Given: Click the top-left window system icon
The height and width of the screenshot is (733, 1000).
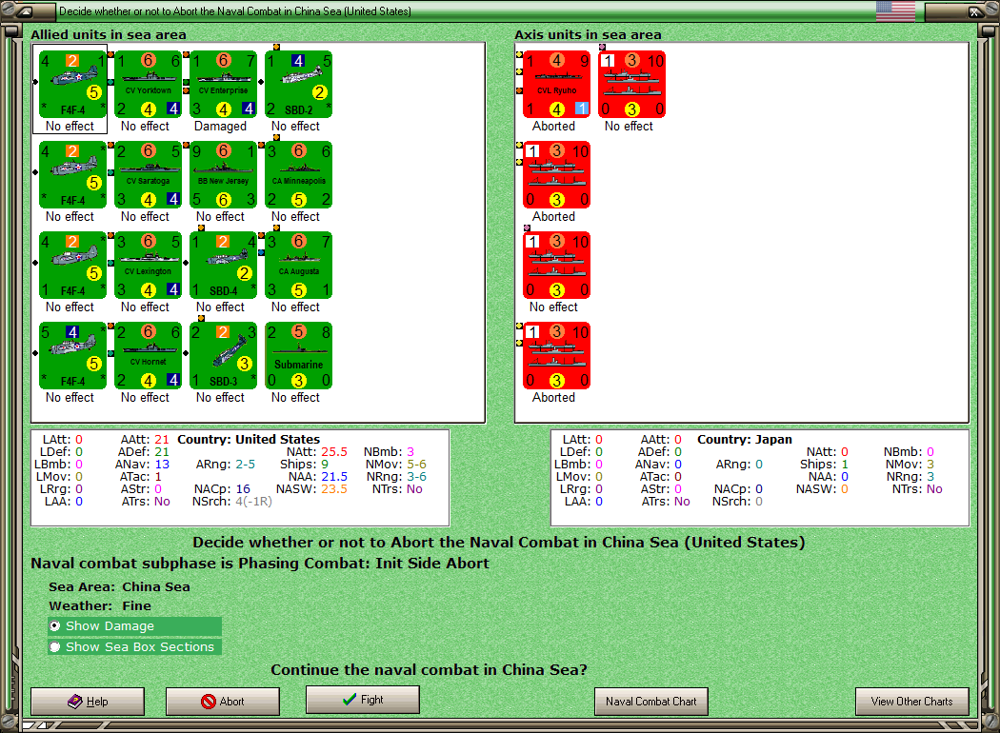Looking at the screenshot, I should tap(25, 10).
